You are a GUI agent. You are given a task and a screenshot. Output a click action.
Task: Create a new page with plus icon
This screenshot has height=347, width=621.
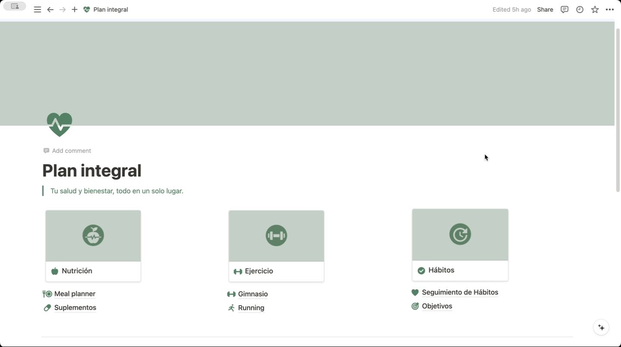(x=75, y=9)
